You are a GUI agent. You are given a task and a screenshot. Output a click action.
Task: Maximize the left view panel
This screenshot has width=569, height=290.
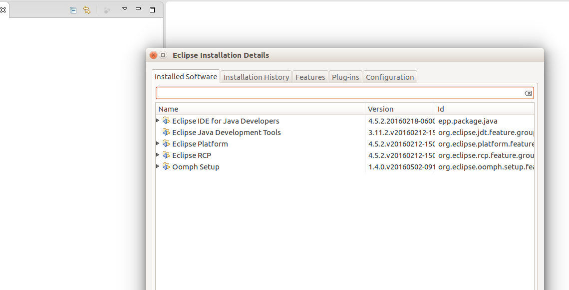(152, 10)
